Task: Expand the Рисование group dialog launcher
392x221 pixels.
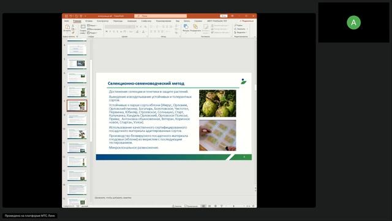Action: (232, 37)
